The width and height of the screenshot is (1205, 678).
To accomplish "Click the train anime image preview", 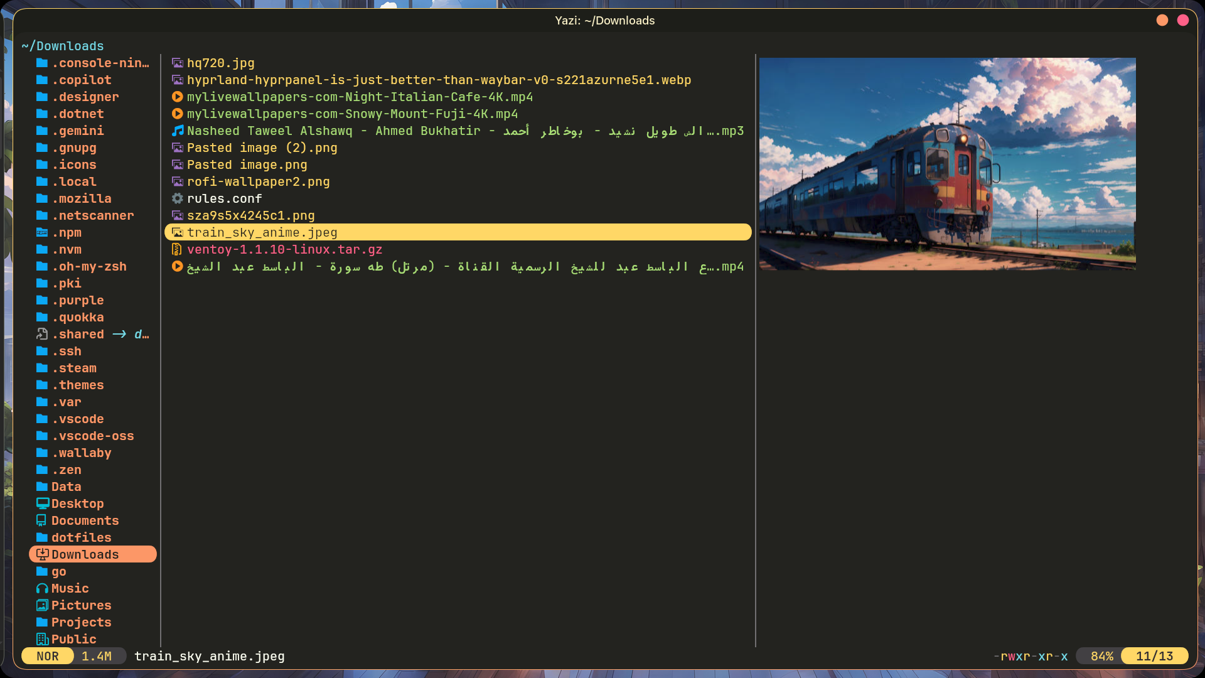I will [947, 164].
